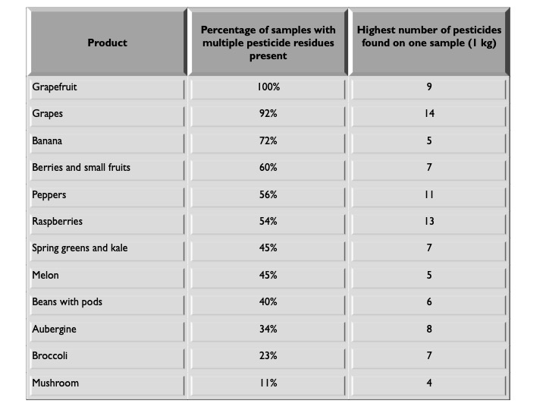
Task: Select the 100% value for Grapefruit
Action: point(268,87)
